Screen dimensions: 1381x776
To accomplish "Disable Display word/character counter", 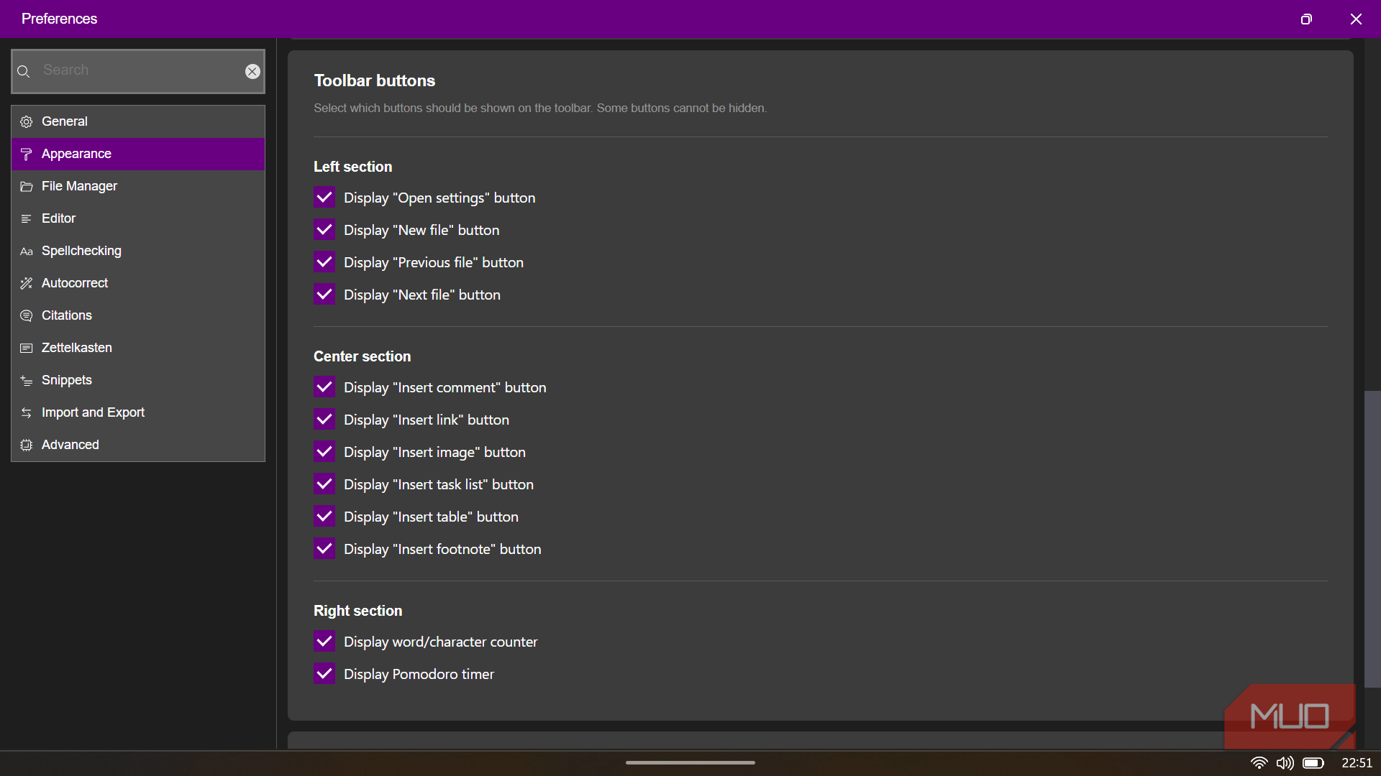I will [324, 642].
